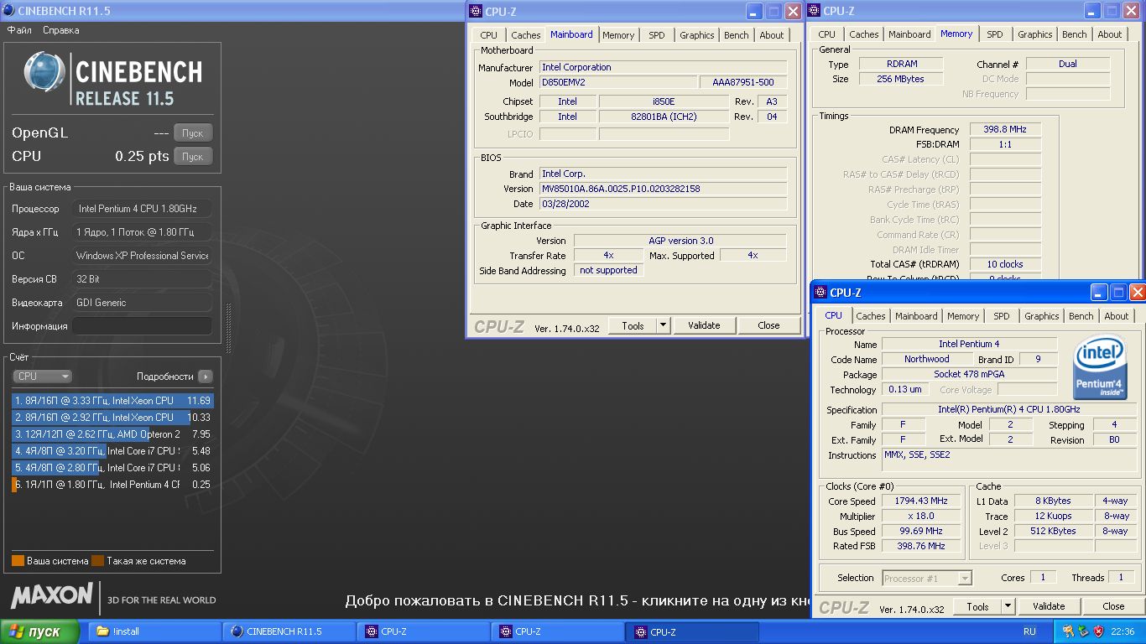Viewport: 1146px width, 644px height.
Task: Open Memory tab in front CPU-Z window
Action: (x=963, y=317)
